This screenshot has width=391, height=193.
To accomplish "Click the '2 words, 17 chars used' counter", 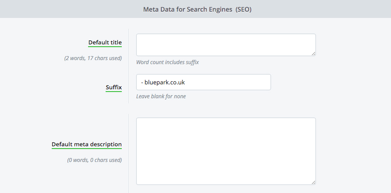I will click(x=93, y=58).
